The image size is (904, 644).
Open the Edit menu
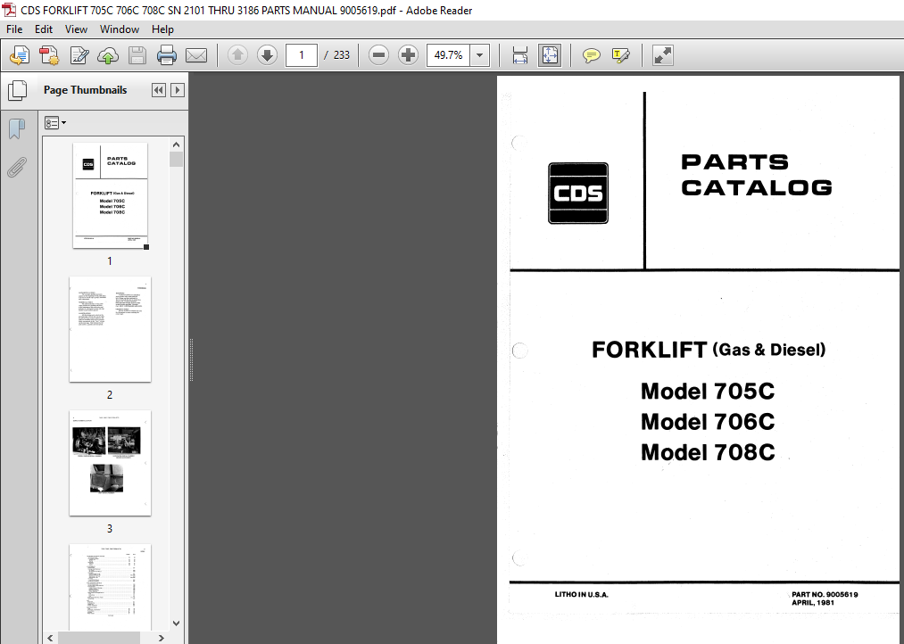point(43,29)
